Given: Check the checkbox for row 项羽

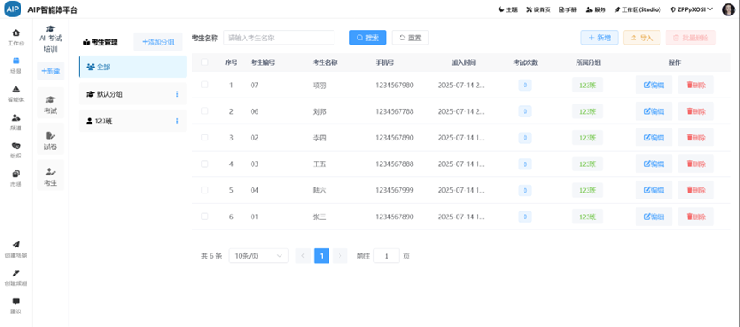Looking at the screenshot, I should coord(204,85).
